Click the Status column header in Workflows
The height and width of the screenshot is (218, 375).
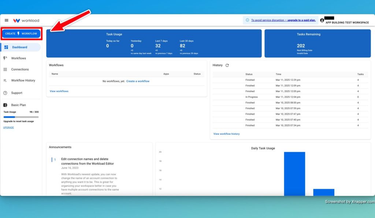coord(197,74)
